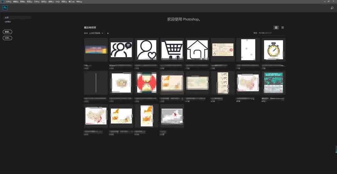Open the wide orange province maps thumbnail
This screenshot has width=337, height=174.
(x=121, y=116)
